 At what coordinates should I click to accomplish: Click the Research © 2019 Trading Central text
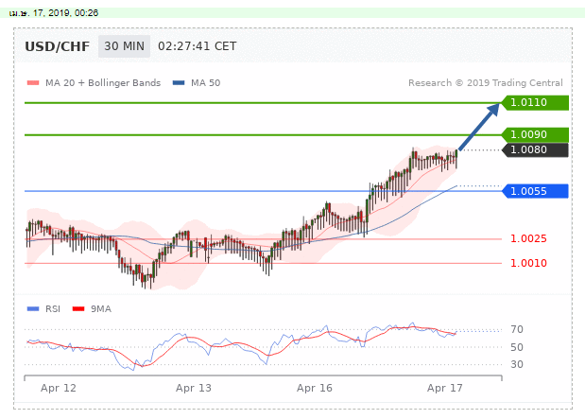point(486,83)
